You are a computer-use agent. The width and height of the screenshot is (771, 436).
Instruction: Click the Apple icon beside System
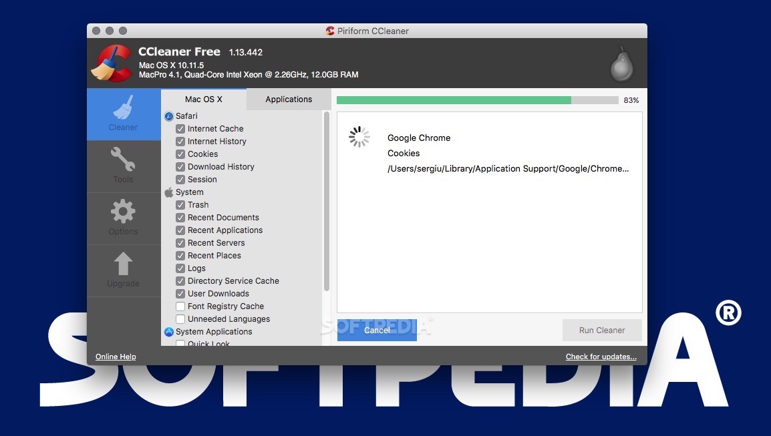click(x=168, y=192)
